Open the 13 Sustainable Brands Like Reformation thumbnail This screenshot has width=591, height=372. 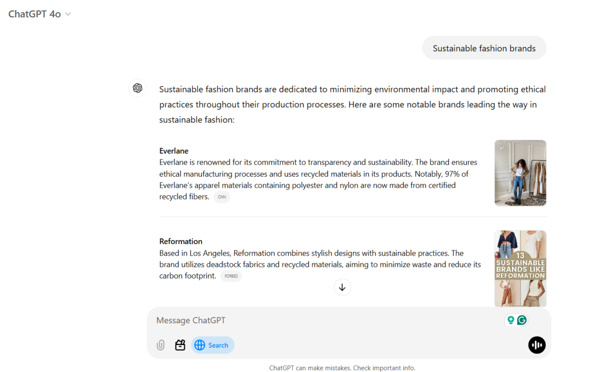tap(520, 269)
